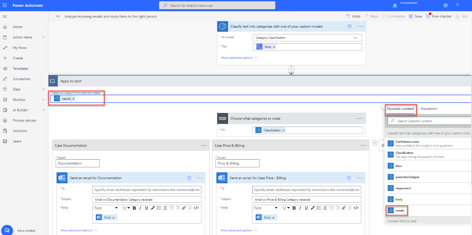
Task: Click the Underline formatting icon
Action: coord(146,208)
